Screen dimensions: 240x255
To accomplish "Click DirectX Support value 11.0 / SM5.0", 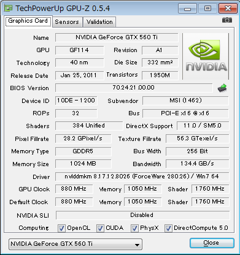I will tap(203, 126).
